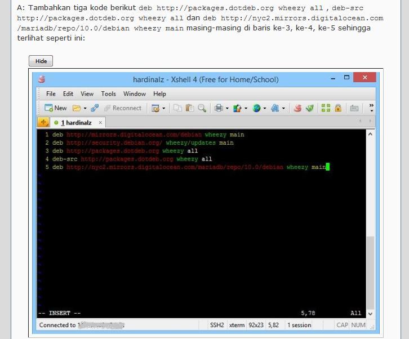
Task: Click 'SSH2' in the status bar
Action: [217, 325]
